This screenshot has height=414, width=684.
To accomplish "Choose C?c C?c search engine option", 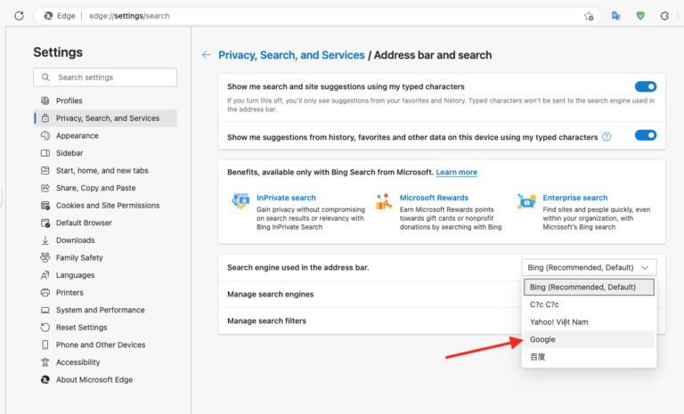I will point(589,304).
